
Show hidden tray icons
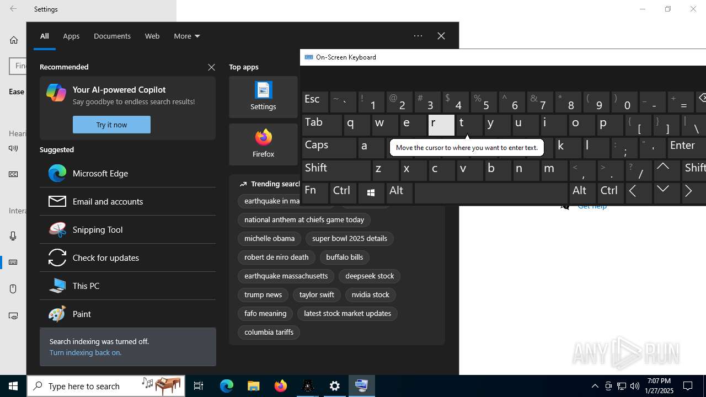595,386
